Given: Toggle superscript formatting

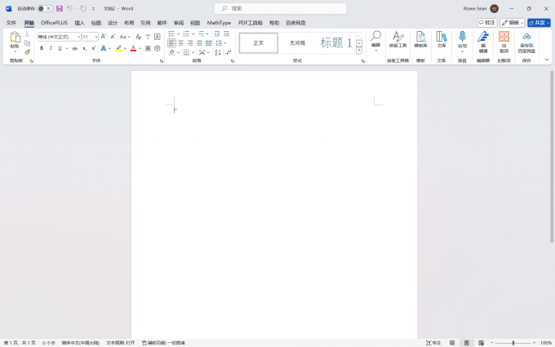Looking at the screenshot, I should 93,48.
